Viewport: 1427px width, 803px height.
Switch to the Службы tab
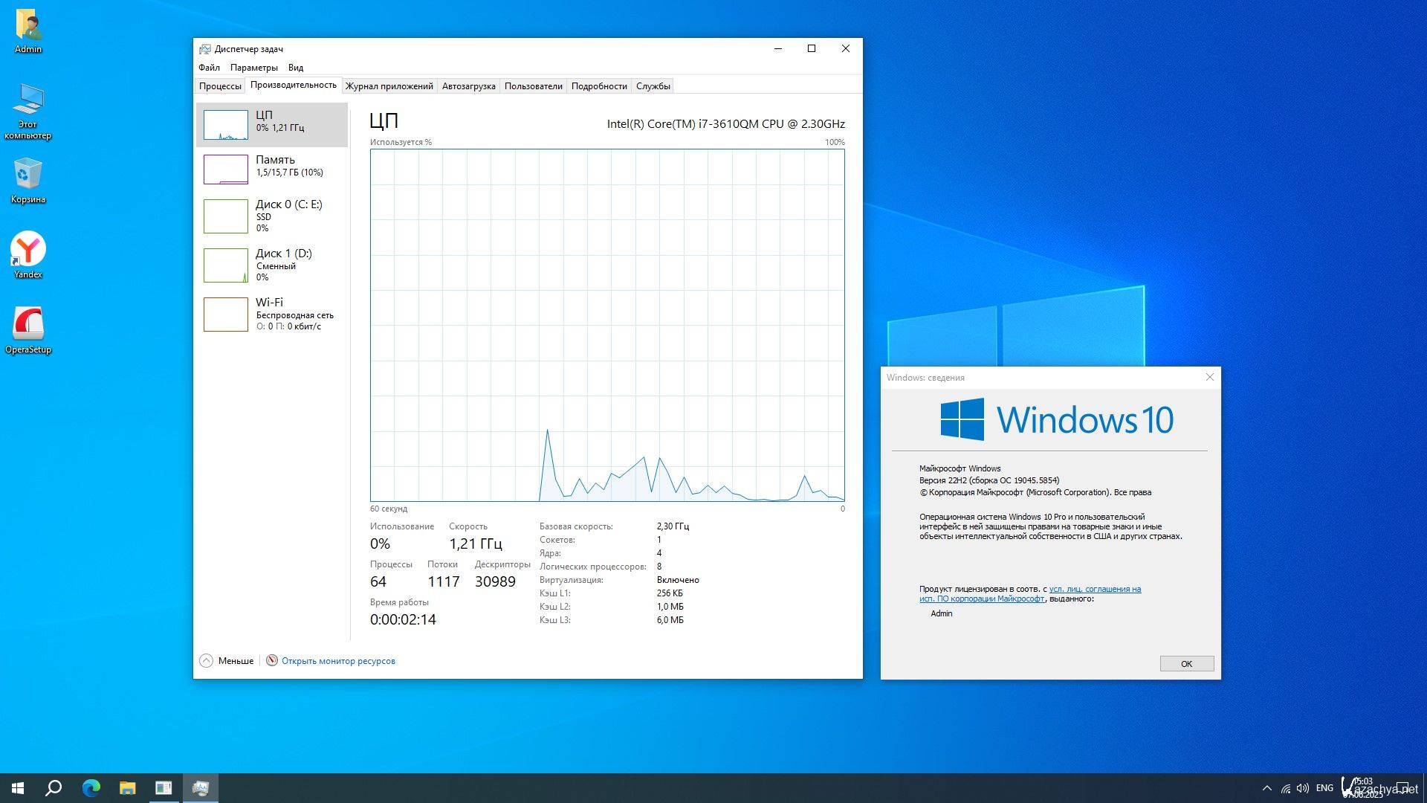tap(653, 86)
